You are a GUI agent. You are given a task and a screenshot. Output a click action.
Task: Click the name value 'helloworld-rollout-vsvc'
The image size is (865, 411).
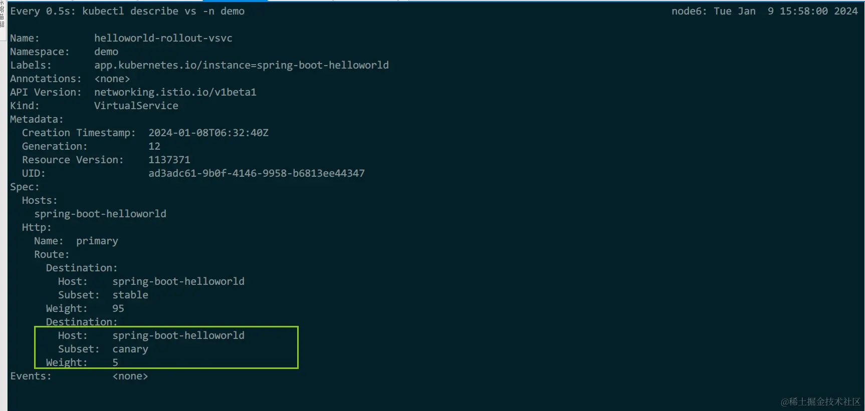[163, 38]
